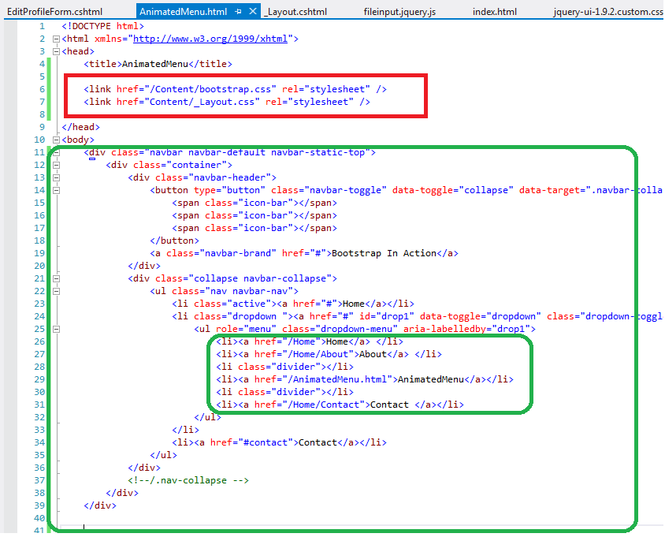Screen dimensions: 665x552
Task: Switch to the fileinput.jquery.js tab
Action: [399, 12]
